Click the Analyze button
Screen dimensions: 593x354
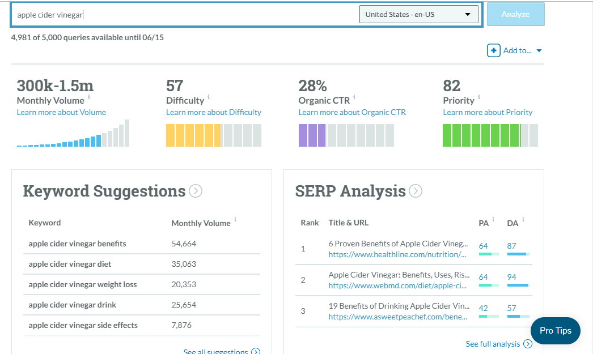coord(515,14)
